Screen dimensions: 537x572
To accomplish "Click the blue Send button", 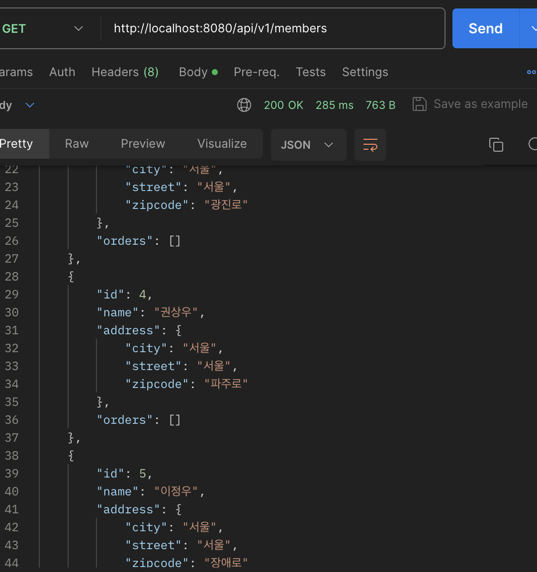I will click(486, 28).
